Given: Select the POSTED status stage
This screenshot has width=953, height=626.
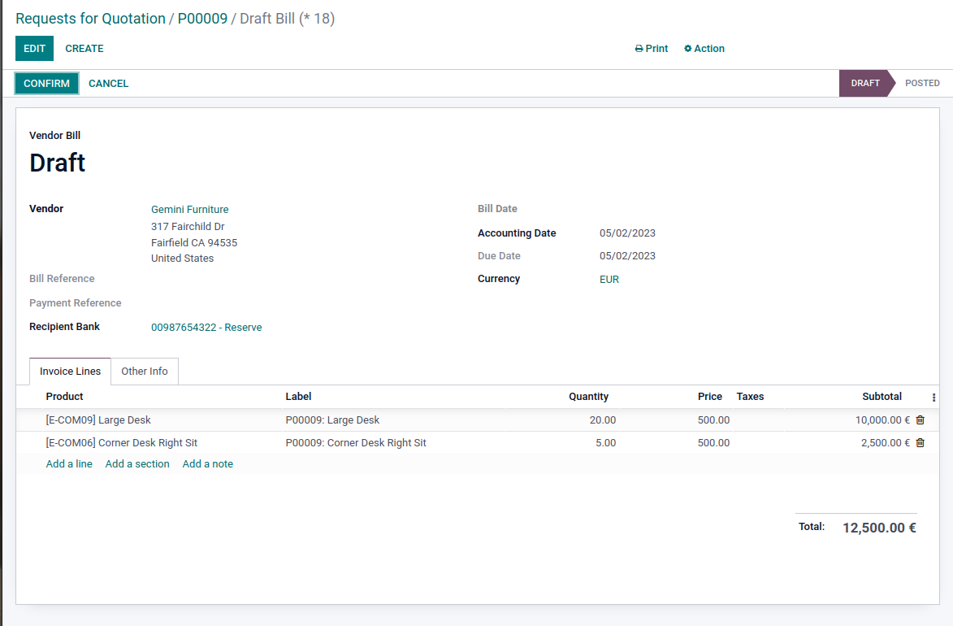Looking at the screenshot, I should click(922, 84).
